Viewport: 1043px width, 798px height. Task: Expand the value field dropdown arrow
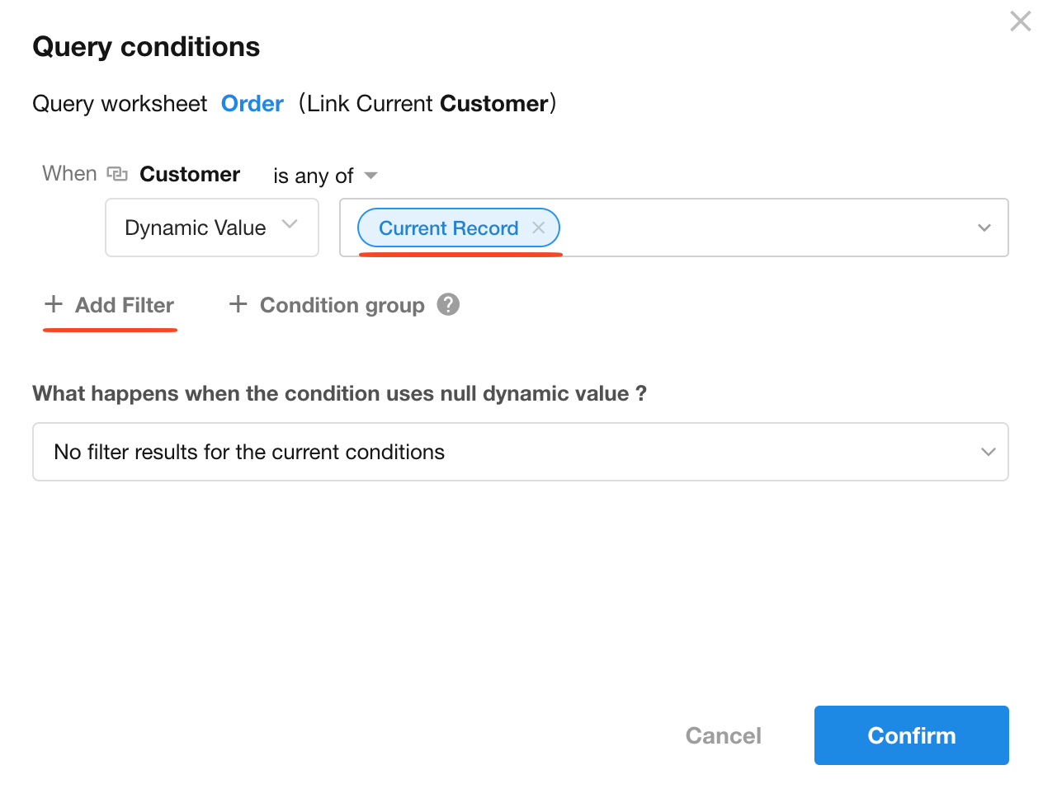tap(984, 228)
